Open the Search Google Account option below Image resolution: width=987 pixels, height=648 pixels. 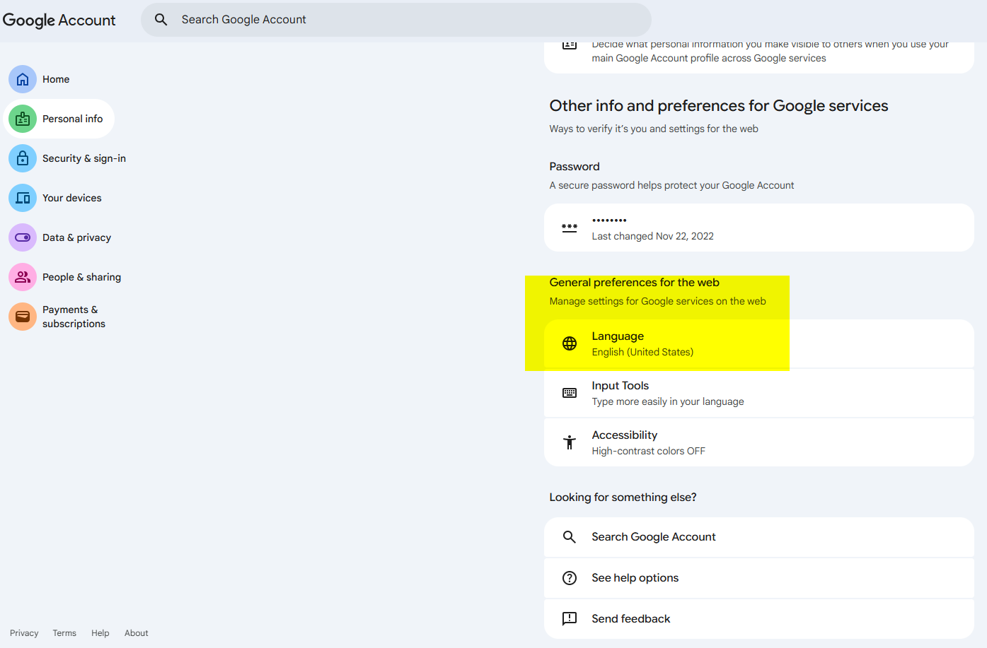click(x=653, y=537)
